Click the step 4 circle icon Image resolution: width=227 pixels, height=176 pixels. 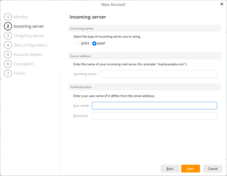[x=8, y=45]
